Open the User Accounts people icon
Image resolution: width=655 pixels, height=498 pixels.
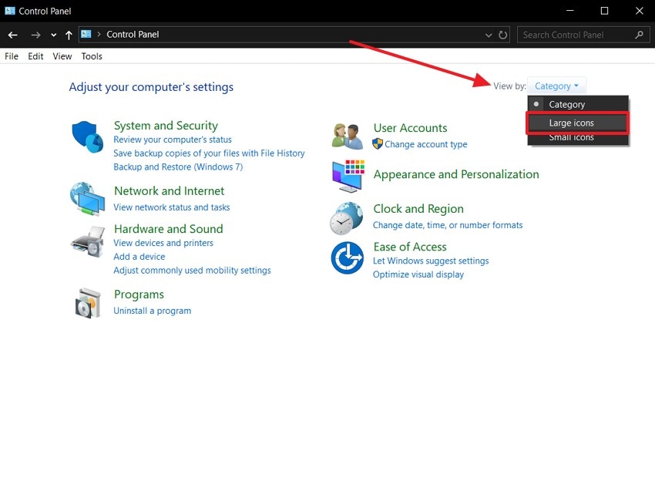point(347,136)
